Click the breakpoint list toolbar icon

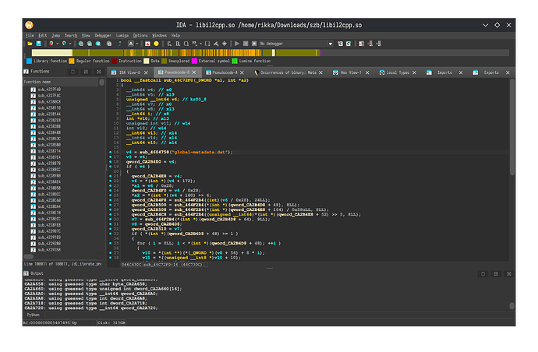(x=361, y=44)
